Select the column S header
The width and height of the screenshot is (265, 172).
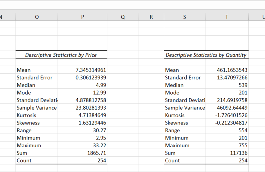click(184, 17)
